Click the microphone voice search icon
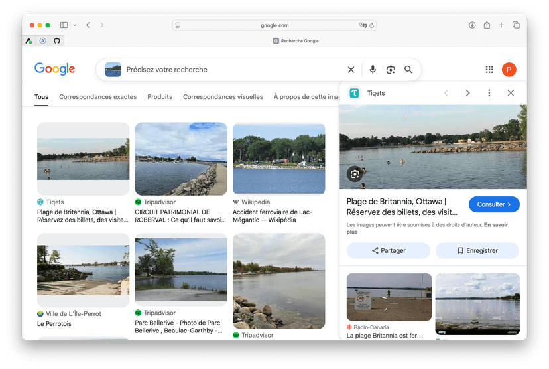This screenshot has width=549, height=369. click(x=373, y=70)
